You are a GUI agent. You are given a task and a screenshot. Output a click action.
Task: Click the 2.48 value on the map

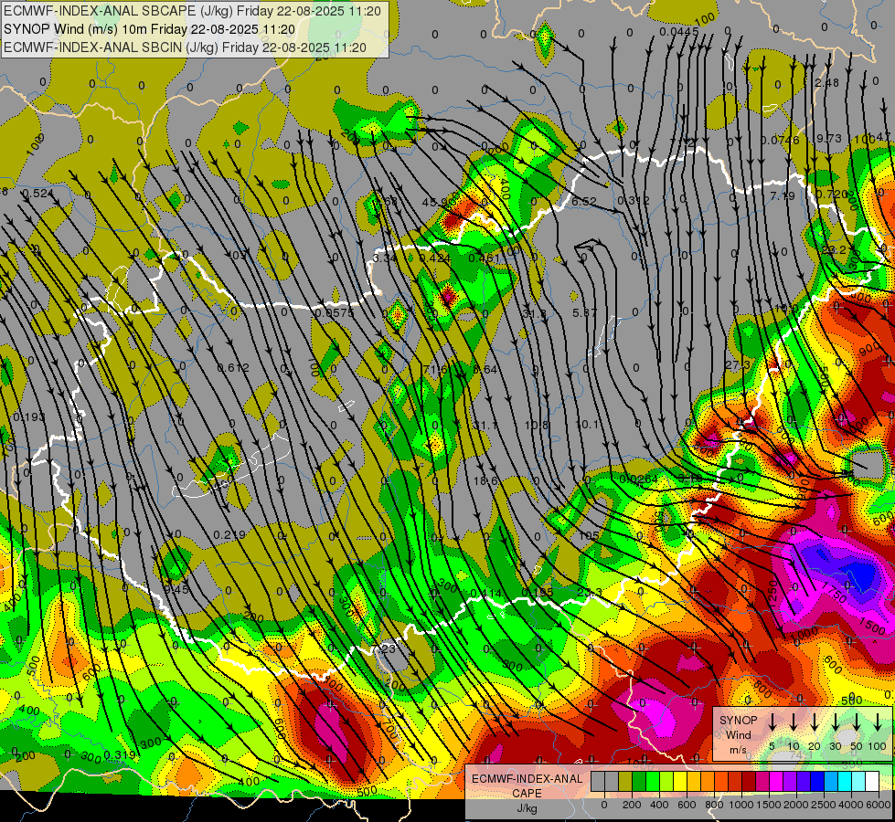tap(827, 83)
